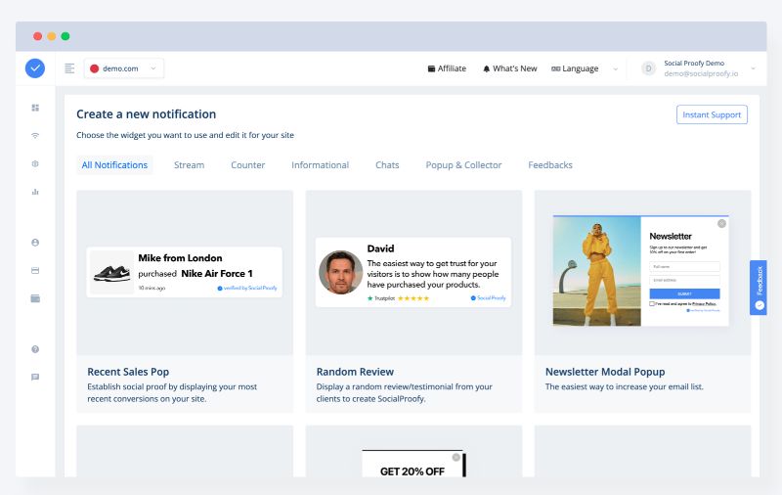
Task: Select the All Notifications tab
Action: (114, 165)
